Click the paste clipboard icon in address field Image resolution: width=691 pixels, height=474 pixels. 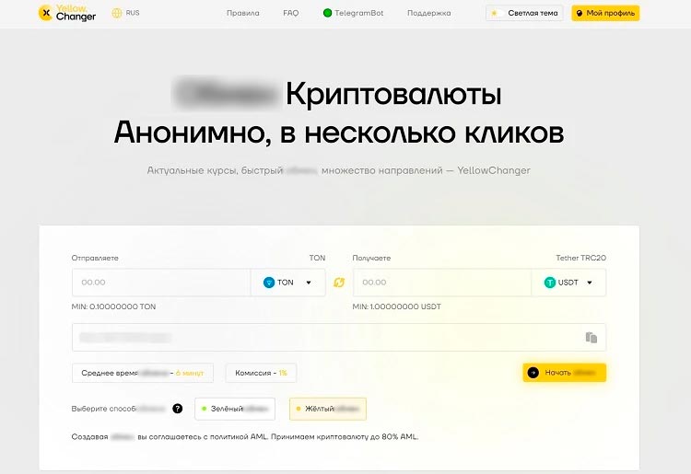click(x=591, y=338)
